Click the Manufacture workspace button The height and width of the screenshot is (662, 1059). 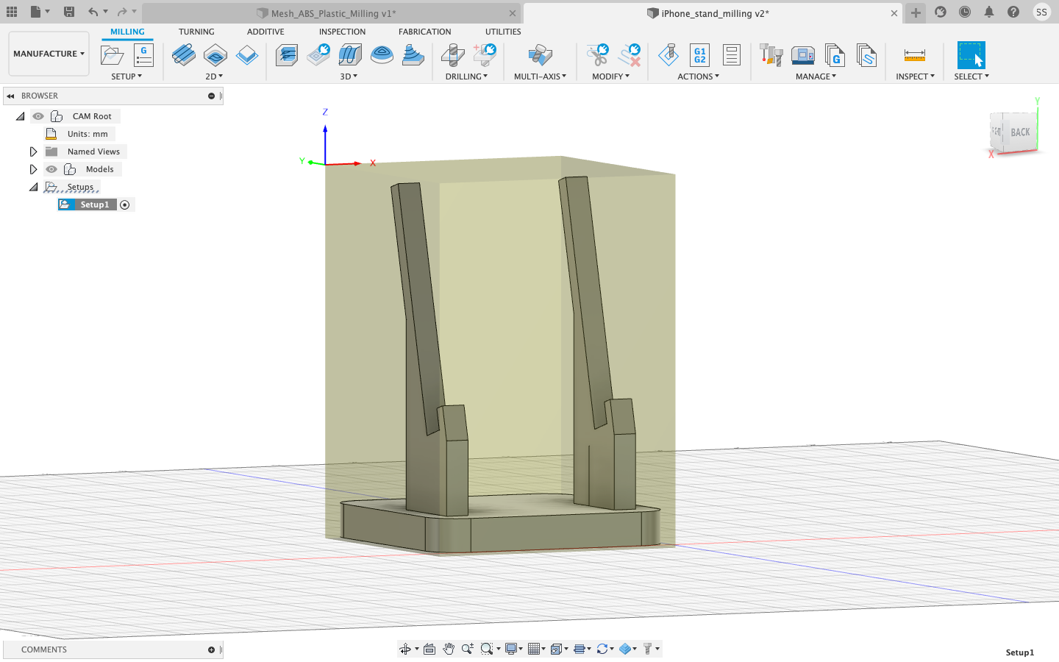tap(49, 53)
